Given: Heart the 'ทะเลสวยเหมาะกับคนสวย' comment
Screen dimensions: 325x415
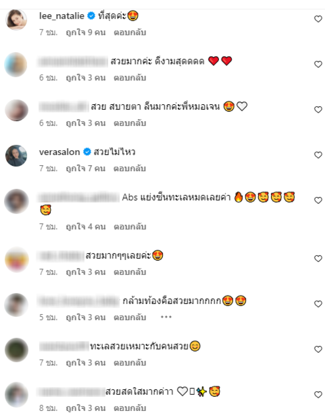Looking at the screenshot, I should pyautogui.click(x=318, y=349).
